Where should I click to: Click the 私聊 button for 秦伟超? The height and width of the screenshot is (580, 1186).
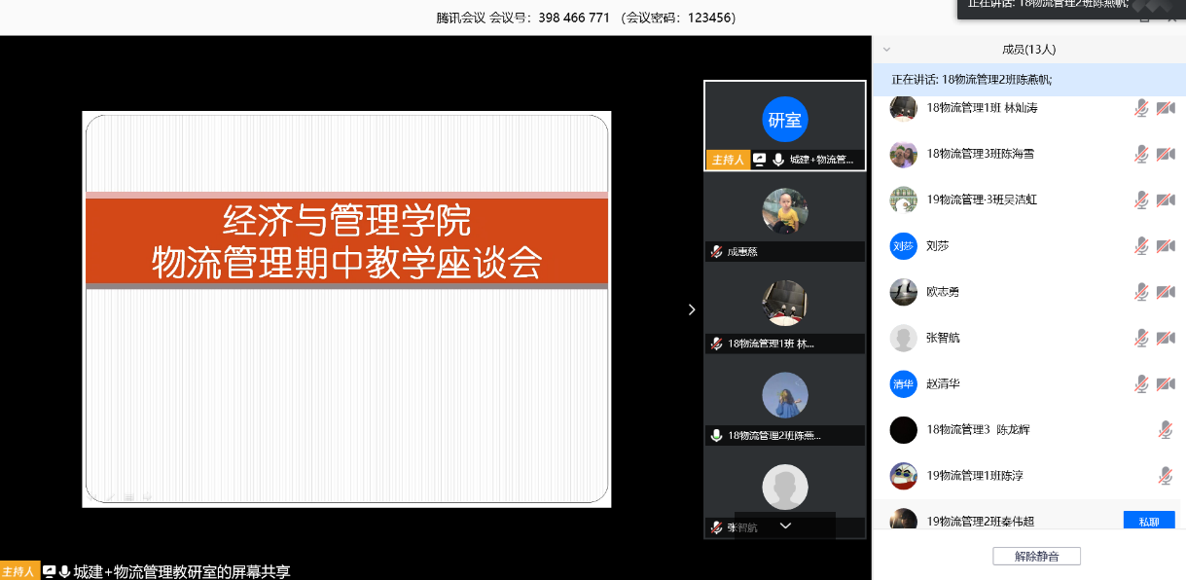(x=1148, y=522)
